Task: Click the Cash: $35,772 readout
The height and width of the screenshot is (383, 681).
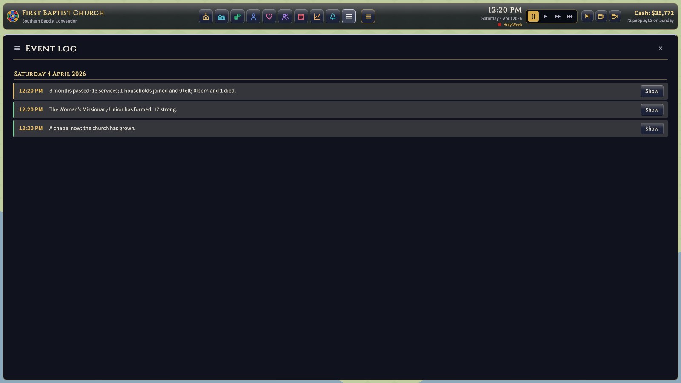Action: [654, 13]
